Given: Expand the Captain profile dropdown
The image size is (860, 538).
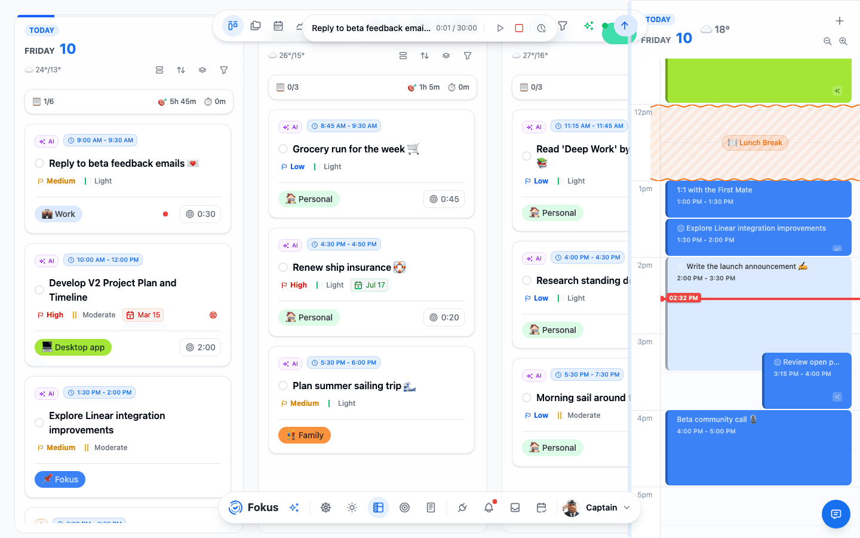Looking at the screenshot, I should click(x=626, y=508).
